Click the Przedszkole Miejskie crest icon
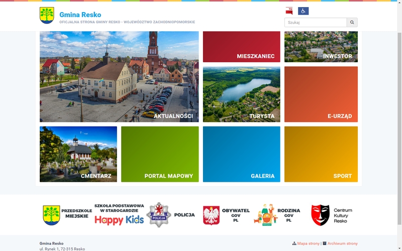402x251 pixels. pos(51,215)
